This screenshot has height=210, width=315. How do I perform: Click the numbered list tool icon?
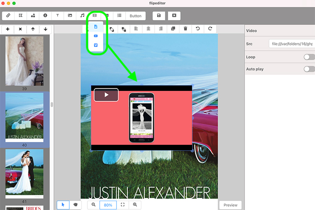(119, 15)
